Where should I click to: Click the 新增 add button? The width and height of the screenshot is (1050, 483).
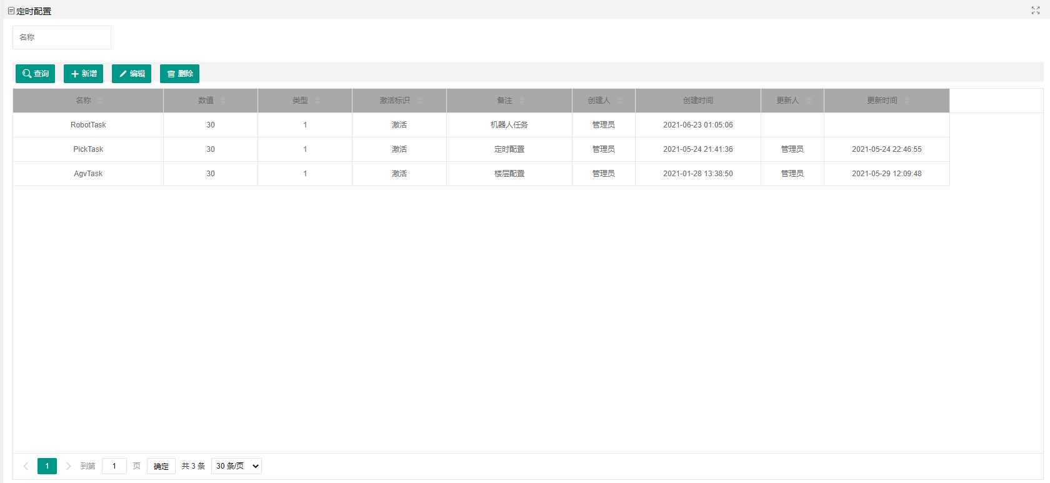(x=83, y=74)
